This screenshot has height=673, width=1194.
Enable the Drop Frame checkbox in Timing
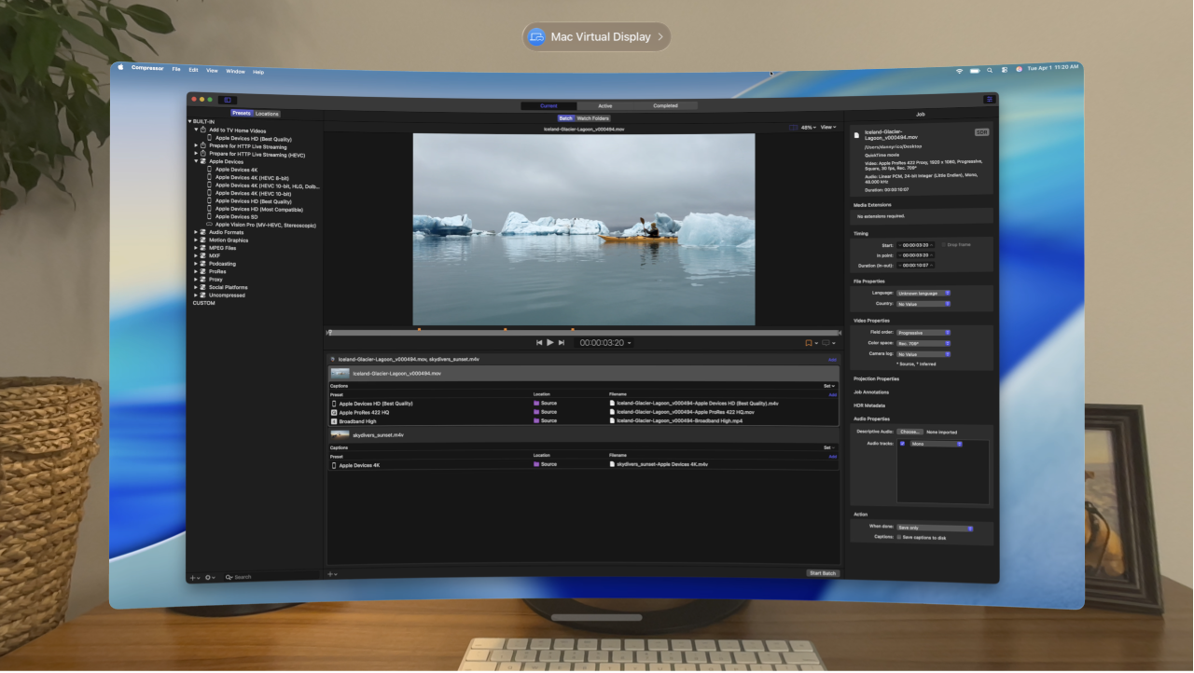pyautogui.click(x=943, y=243)
